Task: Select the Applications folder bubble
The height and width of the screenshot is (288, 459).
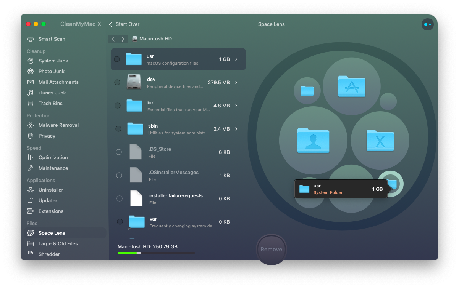Action: tap(351, 86)
